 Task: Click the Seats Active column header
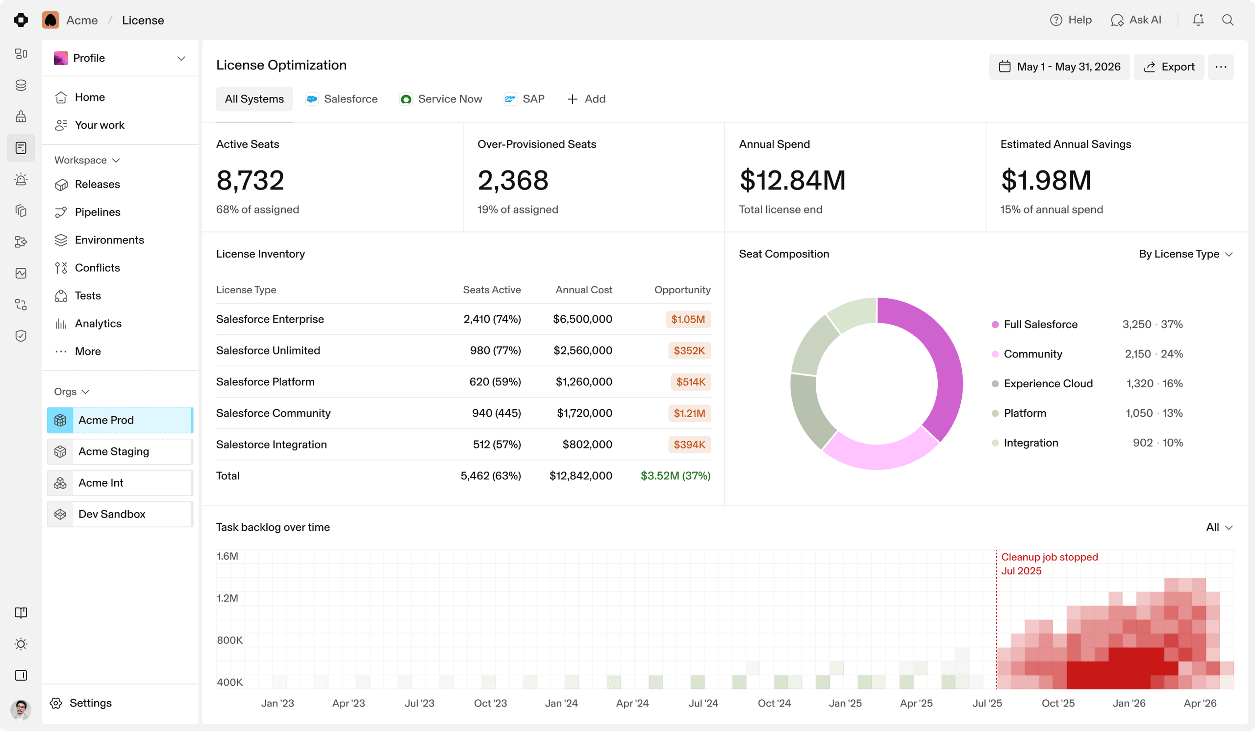click(x=492, y=290)
